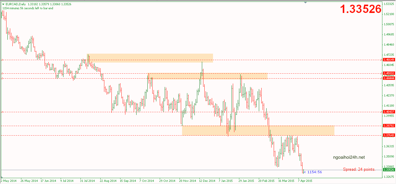
Task: Click the 7 Apr 2015 date label
Action: pyautogui.click(x=305, y=181)
